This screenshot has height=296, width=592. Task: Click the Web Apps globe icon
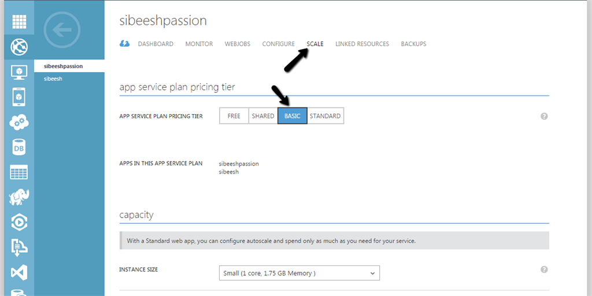click(19, 46)
